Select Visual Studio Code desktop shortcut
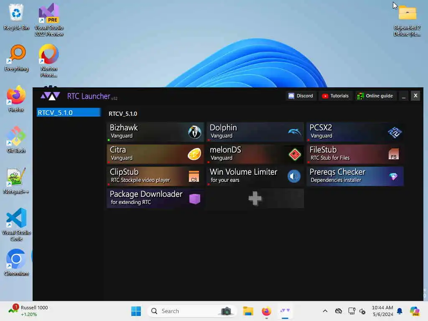Screen dimensions: 428x321 (x=16, y=224)
